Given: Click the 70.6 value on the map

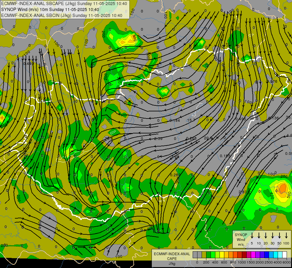Looking at the screenshot, I should [x=109, y=138].
